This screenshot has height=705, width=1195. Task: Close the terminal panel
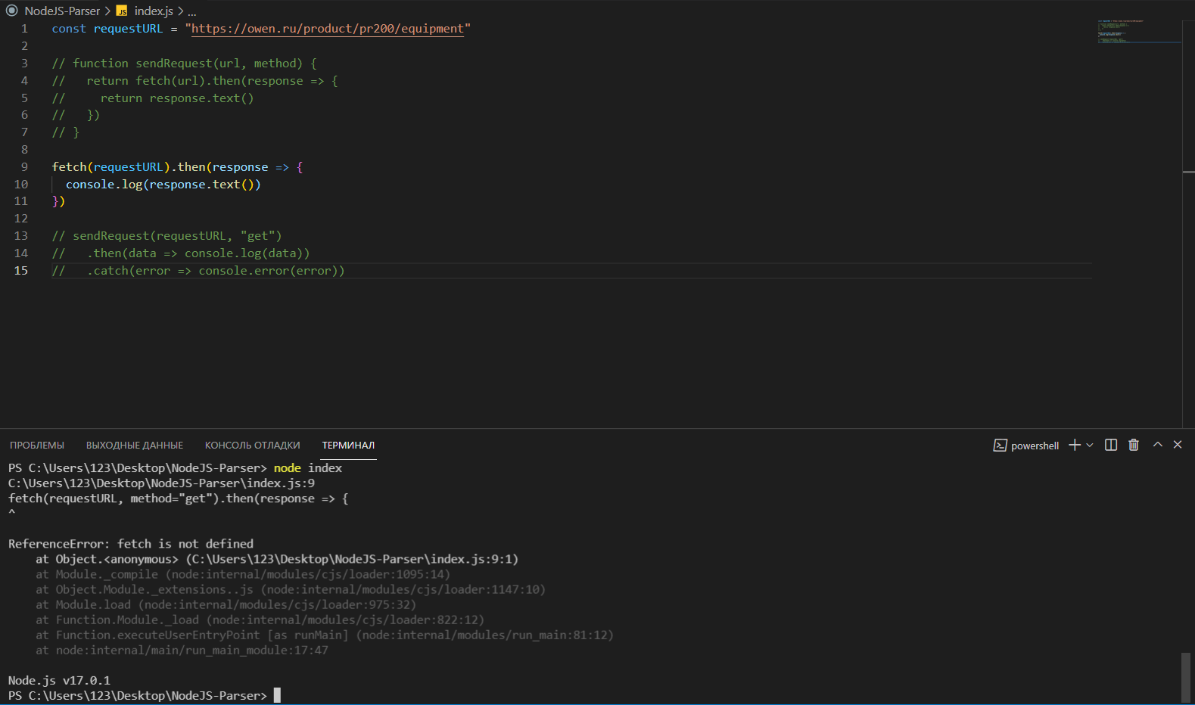coord(1178,445)
